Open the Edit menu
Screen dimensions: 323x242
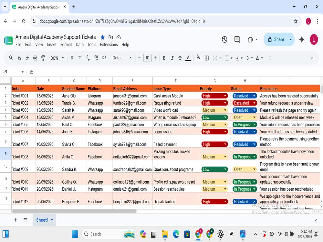(28, 45)
